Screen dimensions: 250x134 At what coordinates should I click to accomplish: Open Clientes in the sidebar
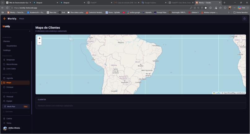pos(7,41)
